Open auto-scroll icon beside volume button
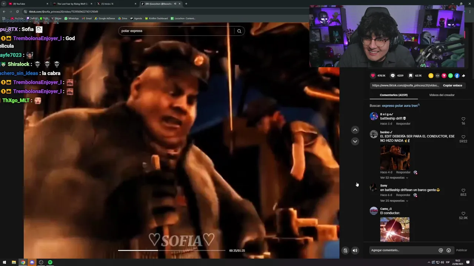Viewport: 474px width, 266px height. point(345,250)
